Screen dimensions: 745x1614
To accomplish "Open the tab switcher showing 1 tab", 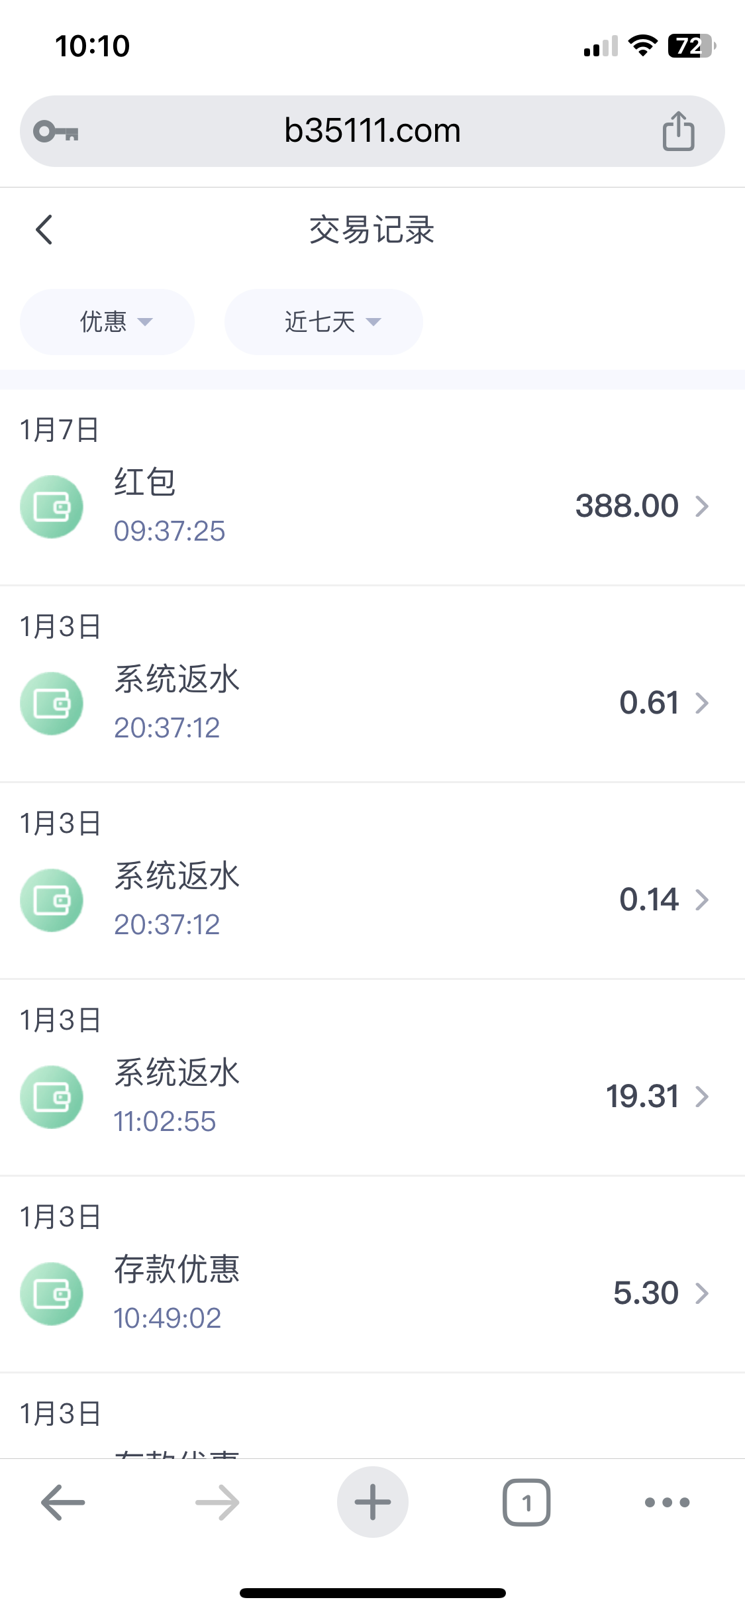I will click(x=526, y=1502).
